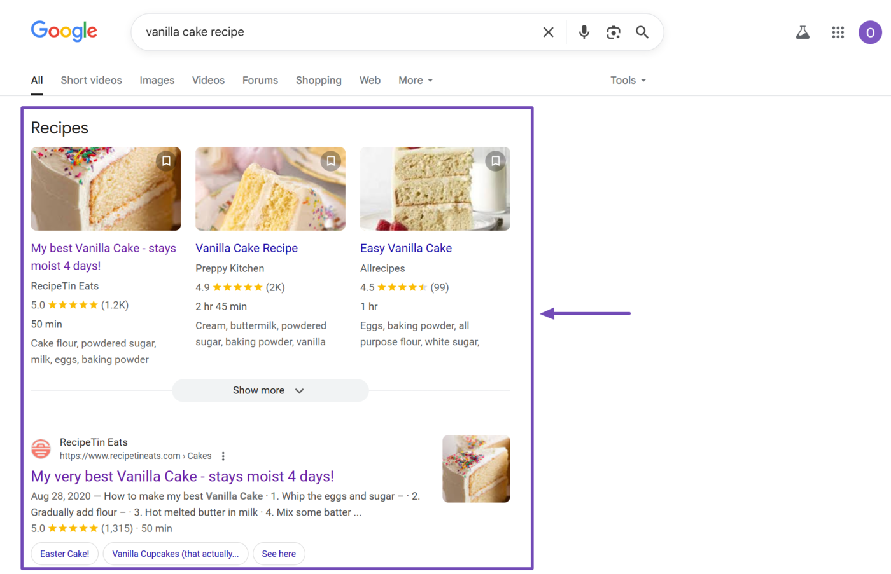
Task: Expand recipes with Show more
Action: tap(270, 390)
